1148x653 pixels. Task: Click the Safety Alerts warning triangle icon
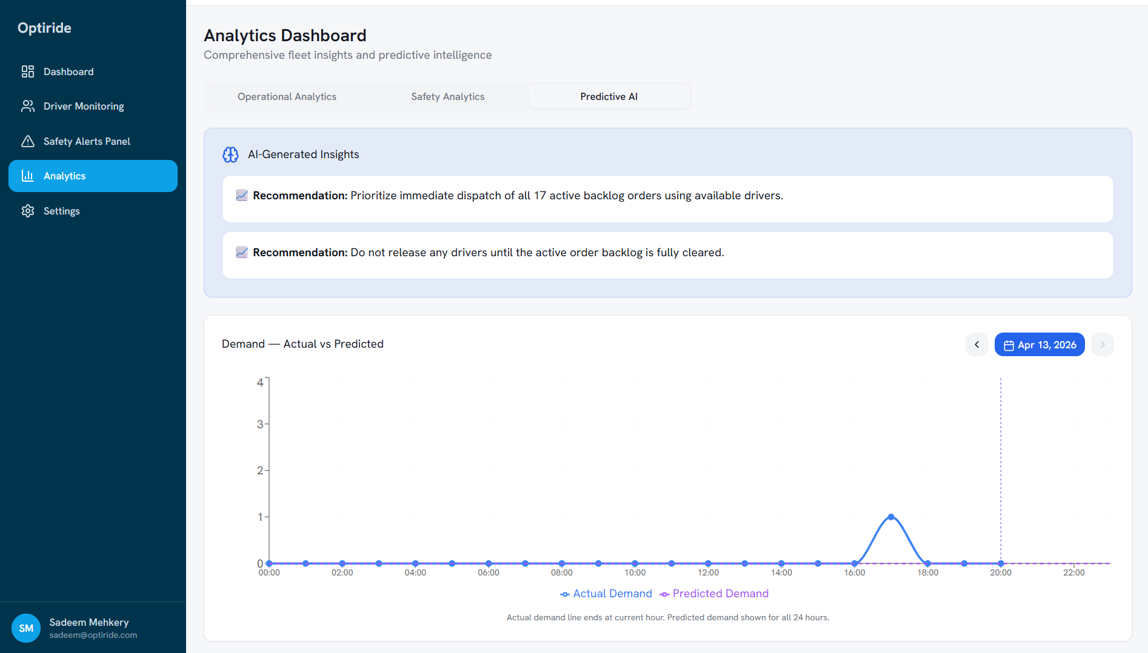pyautogui.click(x=28, y=141)
